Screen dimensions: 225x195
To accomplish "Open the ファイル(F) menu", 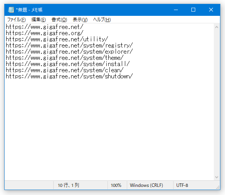I will (17, 20).
